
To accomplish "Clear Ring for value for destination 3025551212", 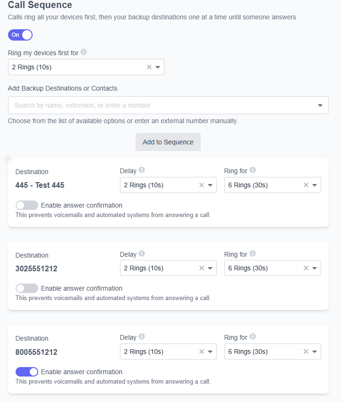I will [x=306, y=268].
